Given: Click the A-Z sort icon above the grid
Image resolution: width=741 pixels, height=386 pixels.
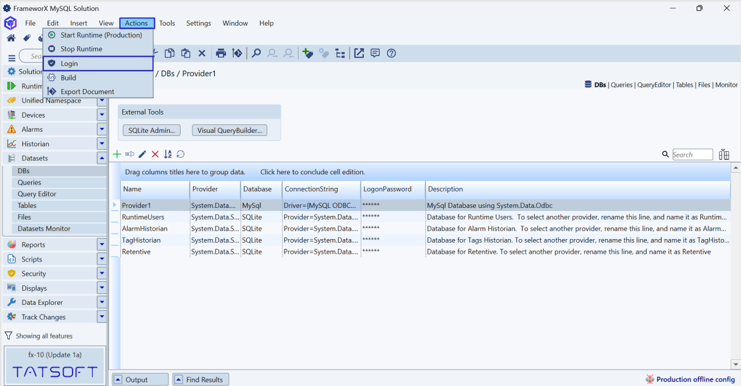Looking at the screenshot, I should click(168, 154).
